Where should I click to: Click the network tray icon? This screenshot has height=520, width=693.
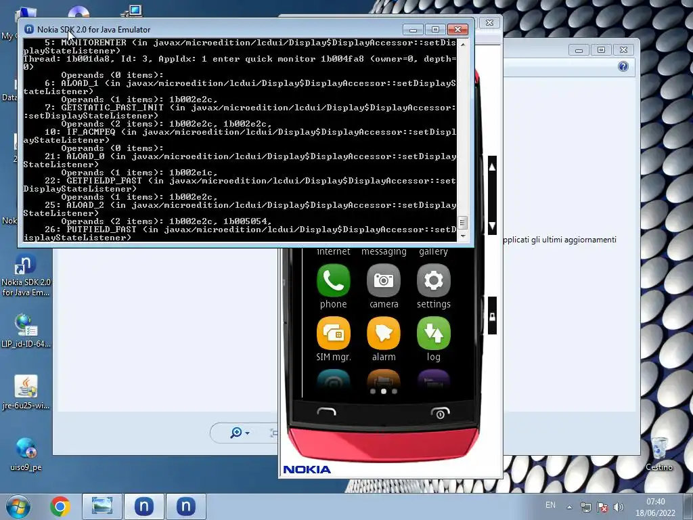[585, 507]
